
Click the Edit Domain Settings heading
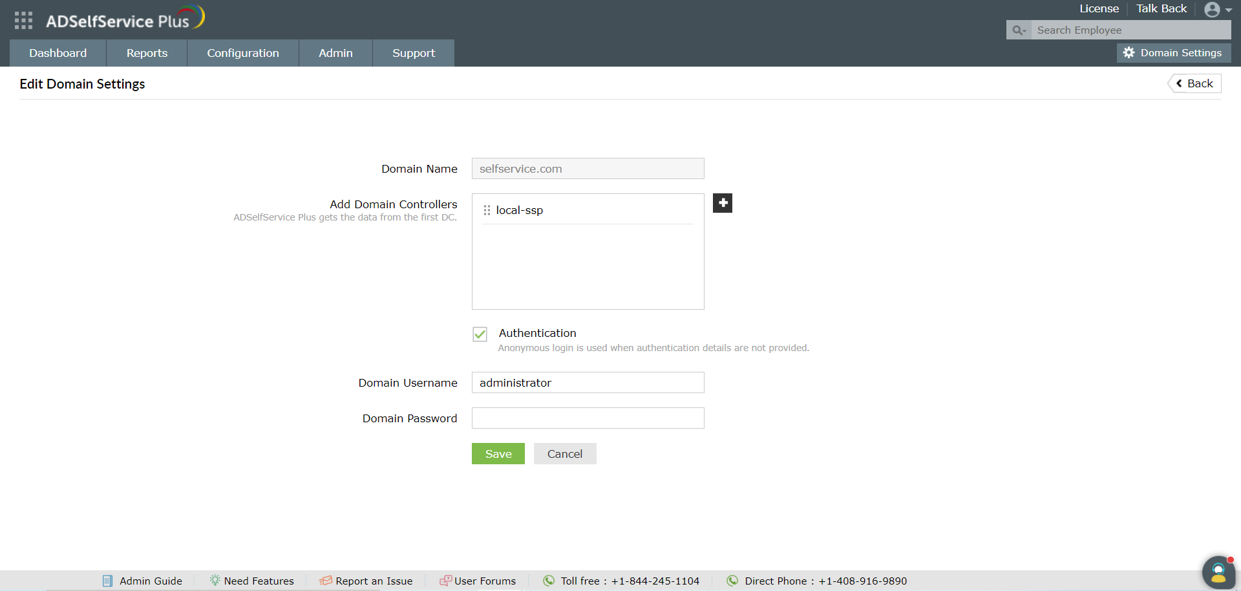tap(82, 84)
